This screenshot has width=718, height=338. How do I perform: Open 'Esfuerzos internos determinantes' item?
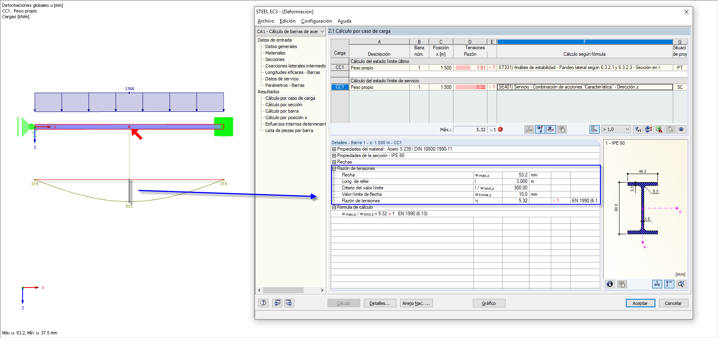[x=295, y=124]
